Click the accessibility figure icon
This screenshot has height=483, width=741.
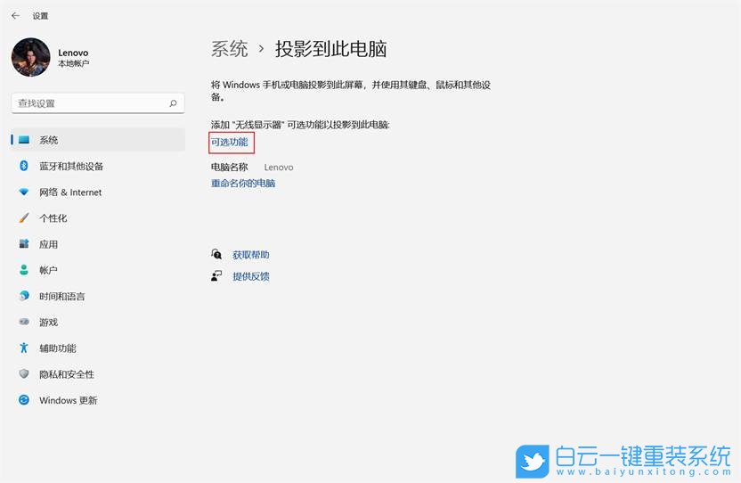click(x=24, y=348)
